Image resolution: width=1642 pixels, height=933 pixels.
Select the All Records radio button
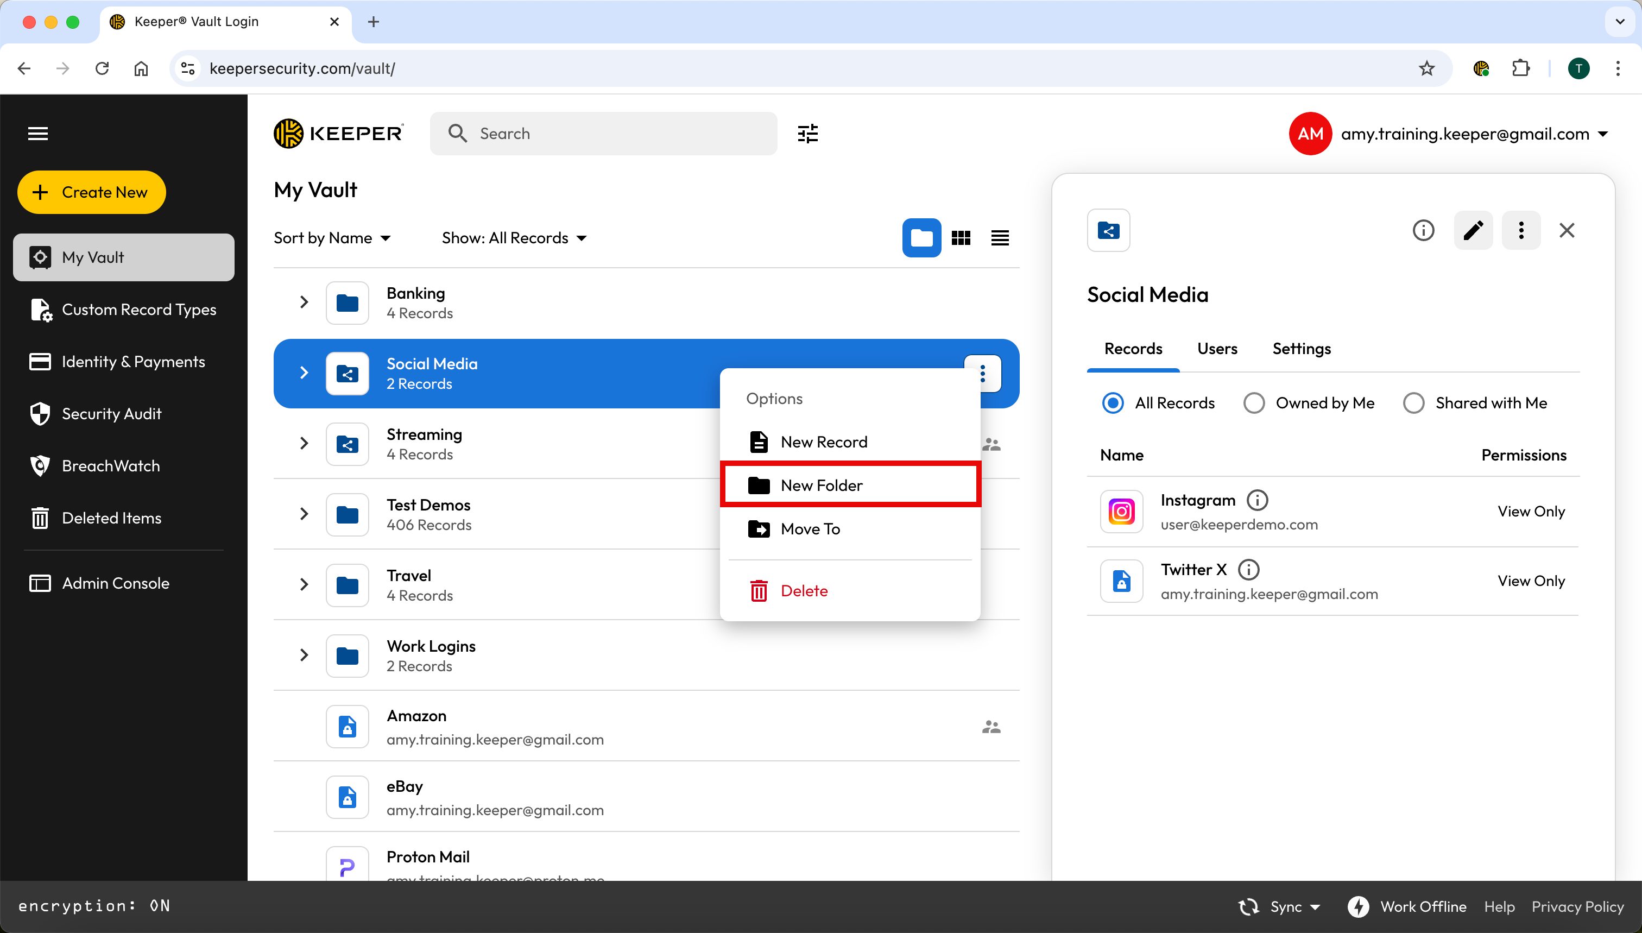pyautogui.click(x=1113, y=403)
